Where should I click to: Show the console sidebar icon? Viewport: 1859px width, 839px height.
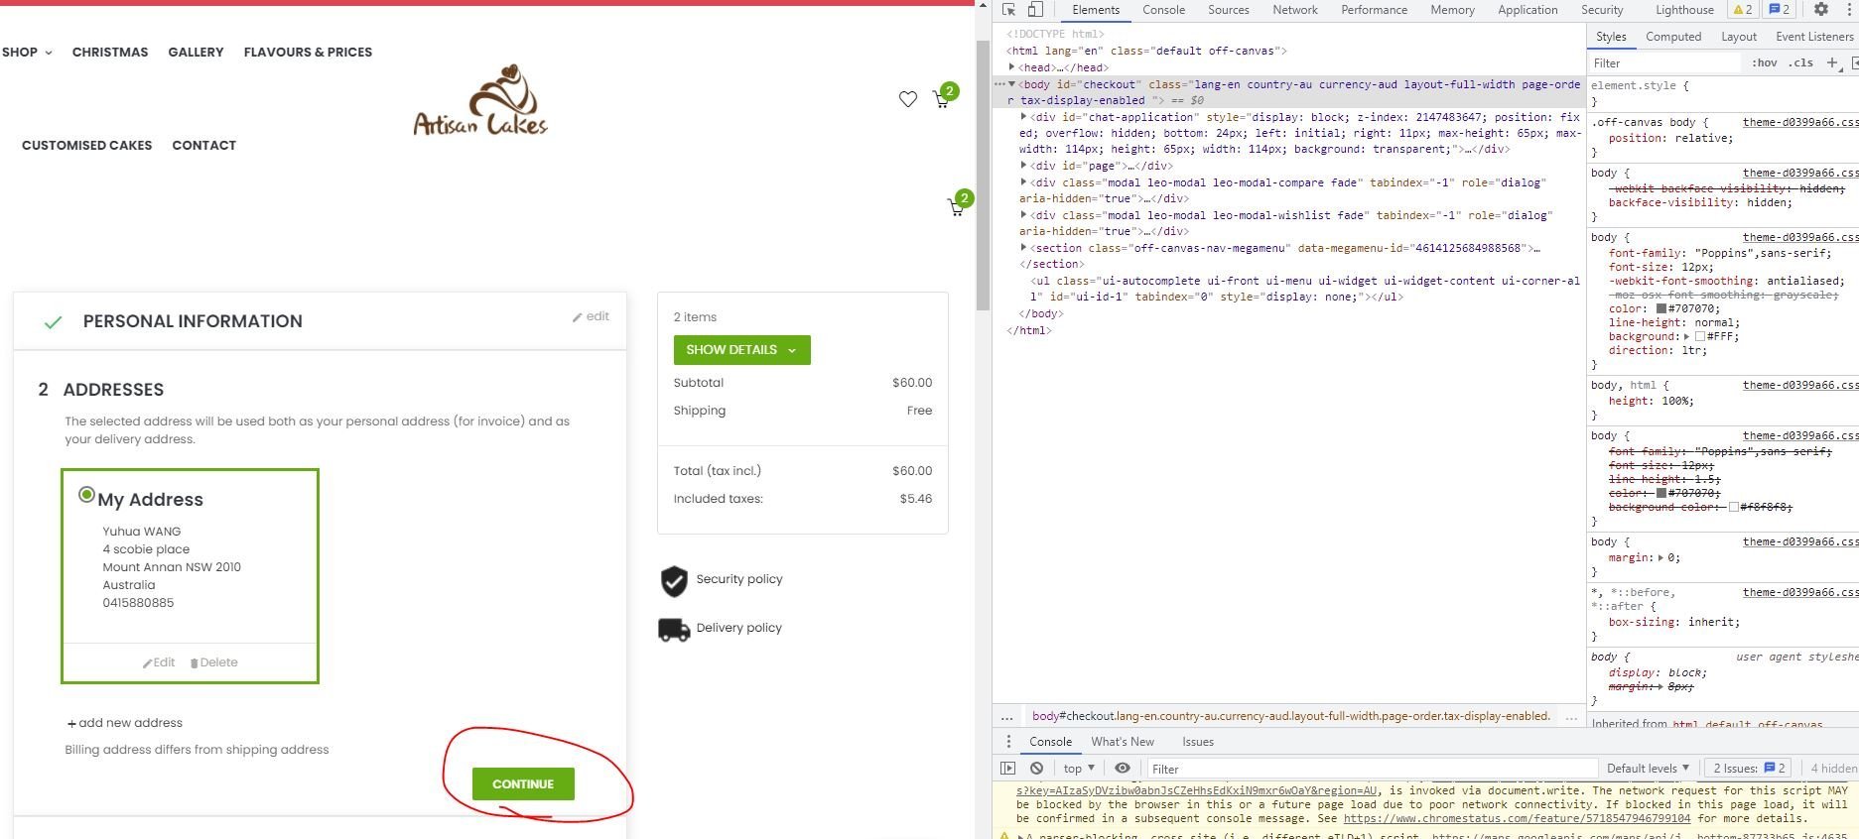tap(1007, 768)
